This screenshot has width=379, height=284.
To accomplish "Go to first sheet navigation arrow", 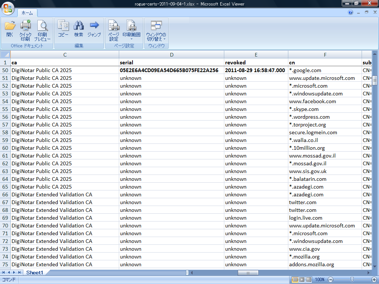I will (x=3, y=273).
